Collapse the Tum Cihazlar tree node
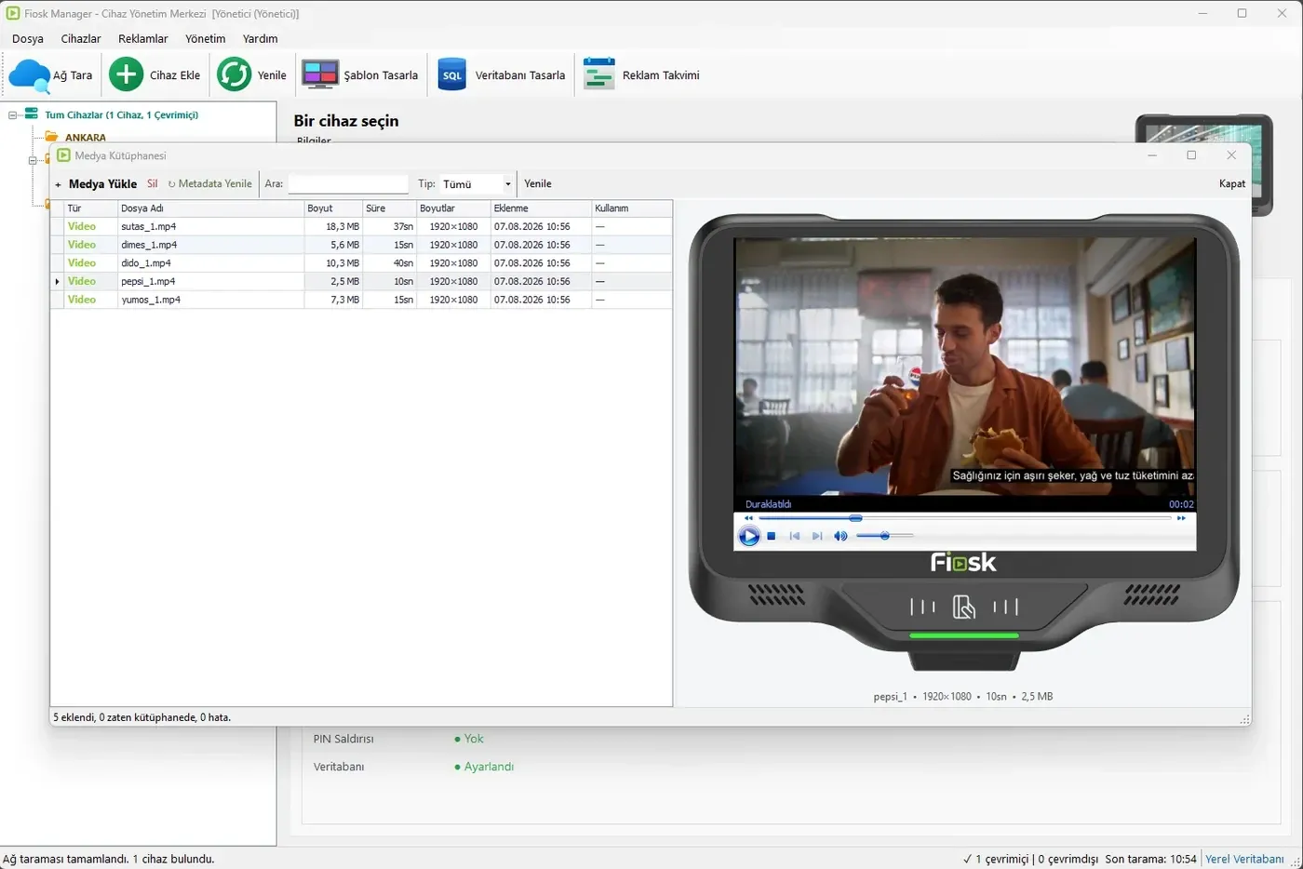This screenshot has height=869, width=1303. tap(13, 115)
